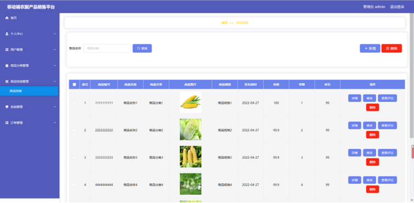Expand the 个人中心 chevron
Screen dimensions: 414x203
[x=55, y=34]
